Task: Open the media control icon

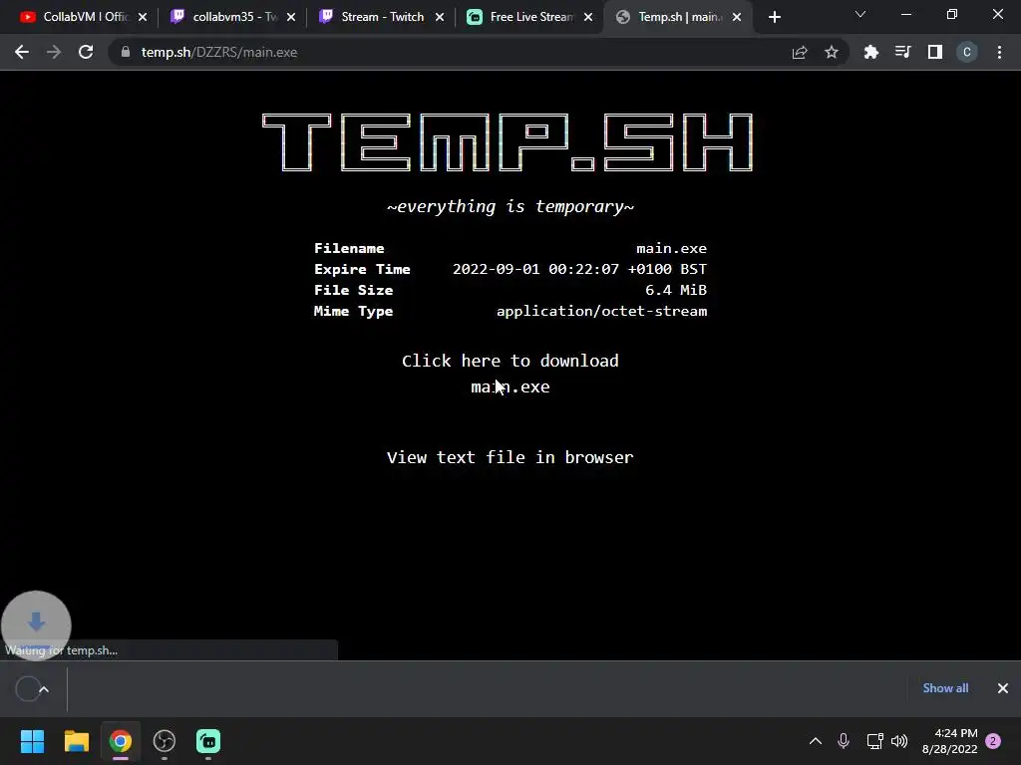Action: (x=902, y=52)
